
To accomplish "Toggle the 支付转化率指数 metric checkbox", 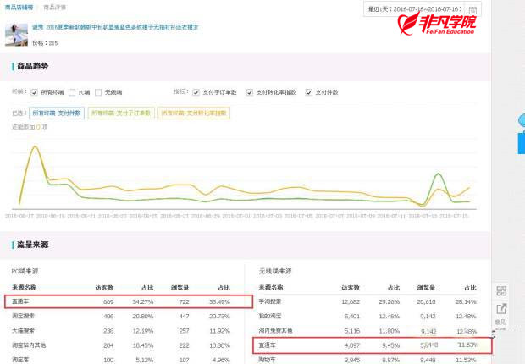I will 250,92.
